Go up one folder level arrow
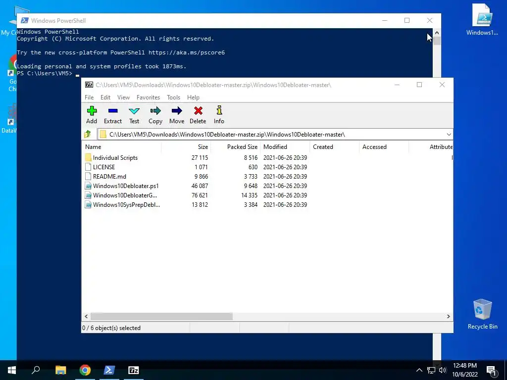This screenshot has height=380, width=507. point(88,134)
